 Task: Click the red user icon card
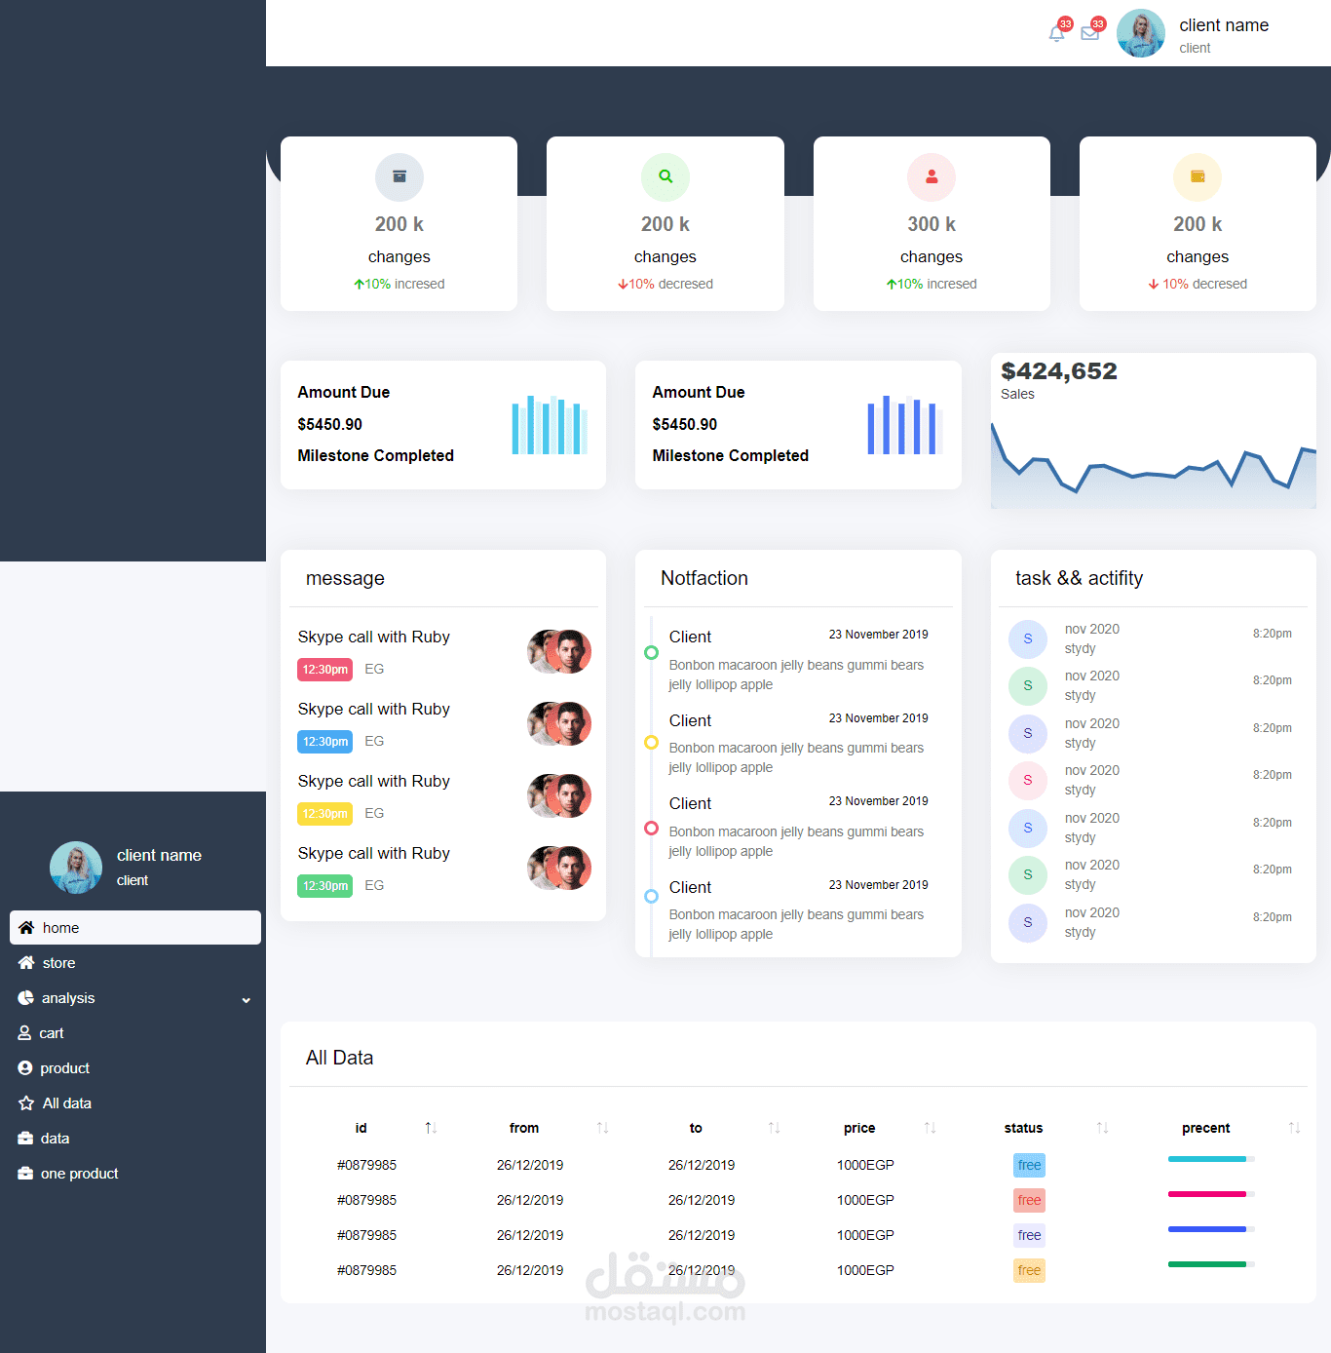pyautogui.click(x=932, y=177)
